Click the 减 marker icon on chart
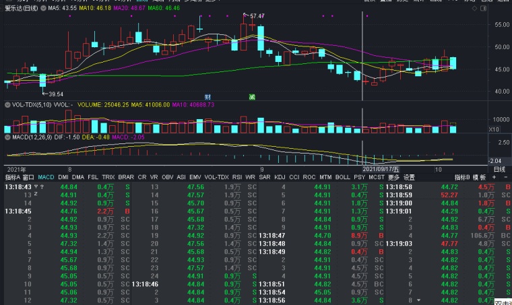Image resolution: width=512 pixels, height=305 pixels. point(252,97)
